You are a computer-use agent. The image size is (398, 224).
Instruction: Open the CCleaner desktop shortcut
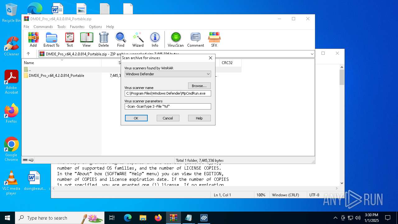pyautogui.click(x=11, y=46)
